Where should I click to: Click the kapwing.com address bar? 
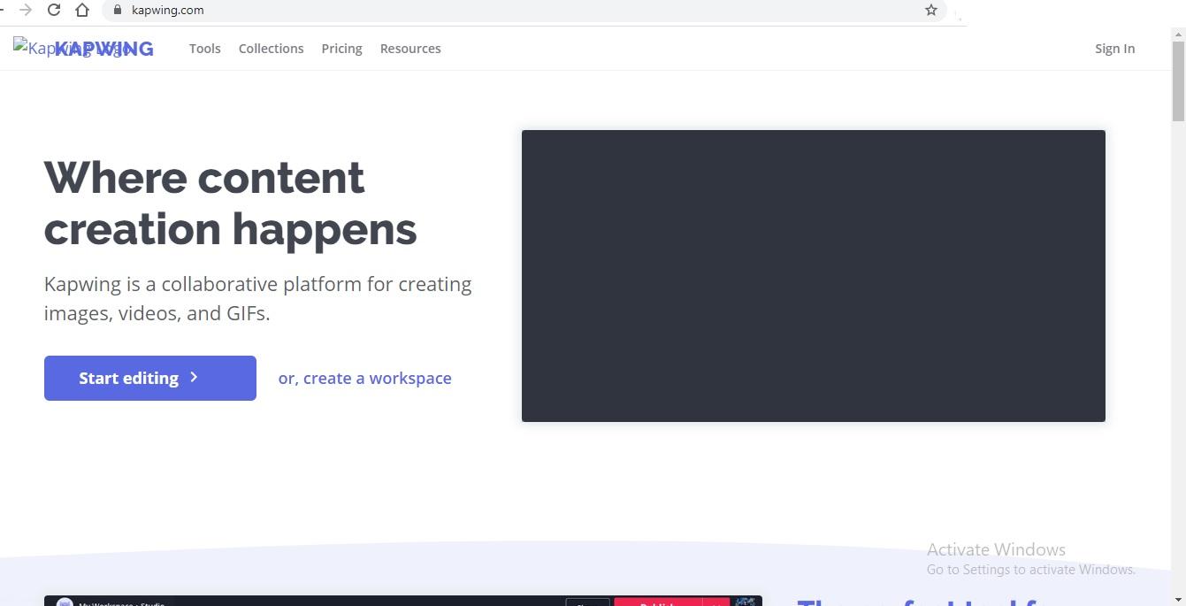[x=524, y=10]
